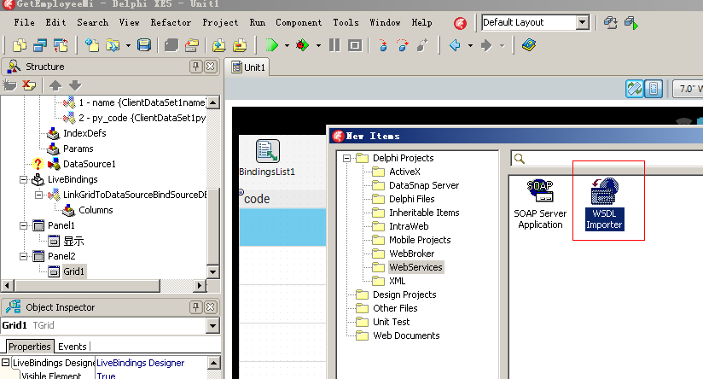Select IndexDefs in Structure tree

click(x=84, y=133)
